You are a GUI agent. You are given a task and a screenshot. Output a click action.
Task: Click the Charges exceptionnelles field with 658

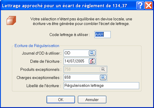pyautogui.click(x=82, y=78)
